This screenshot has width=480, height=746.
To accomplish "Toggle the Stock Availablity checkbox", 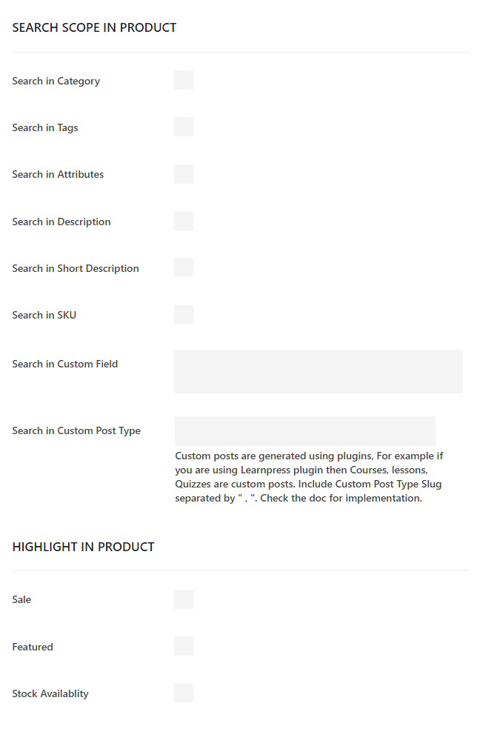I will pos(184,693).
